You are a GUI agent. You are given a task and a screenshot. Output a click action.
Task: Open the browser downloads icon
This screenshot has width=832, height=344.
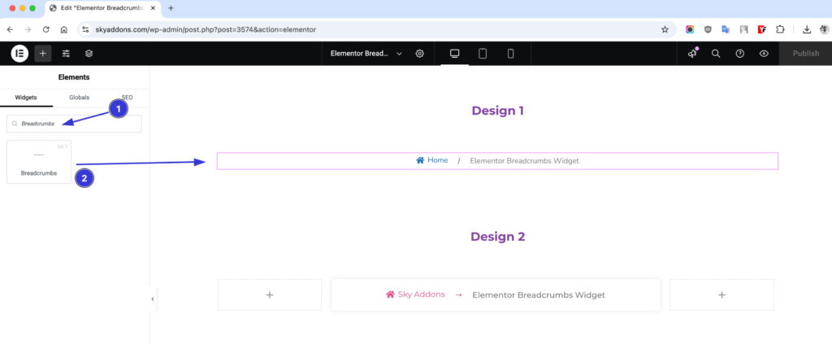click(x=807, y=30)
